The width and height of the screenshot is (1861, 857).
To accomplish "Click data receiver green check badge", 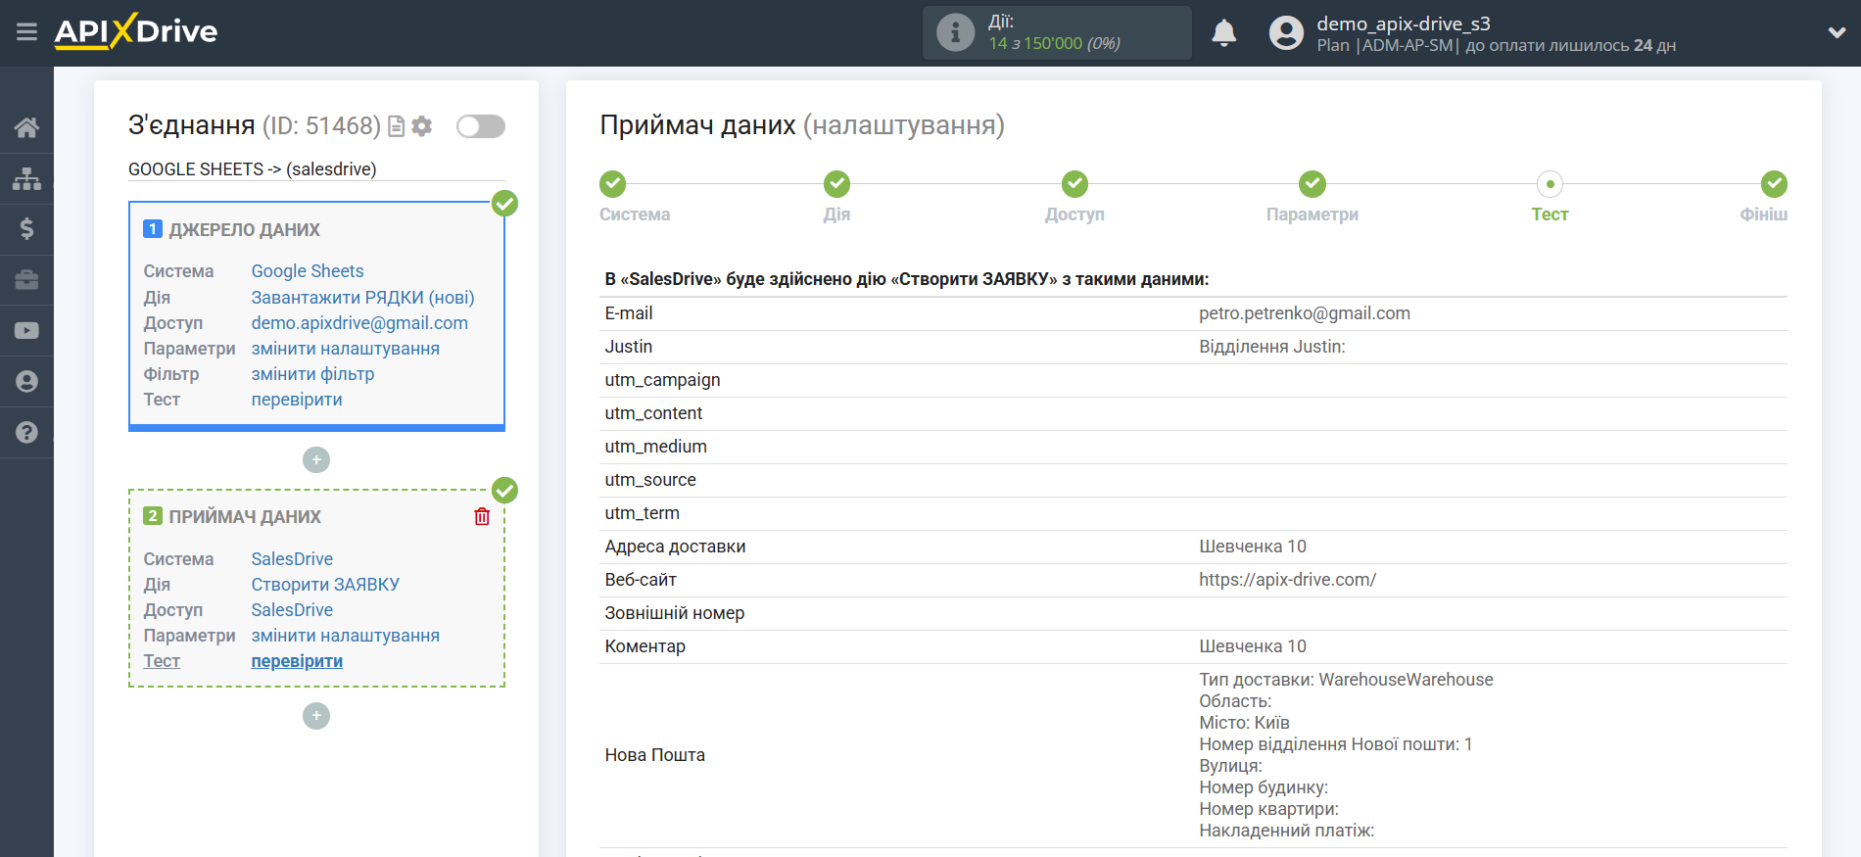I will [504, 490].
